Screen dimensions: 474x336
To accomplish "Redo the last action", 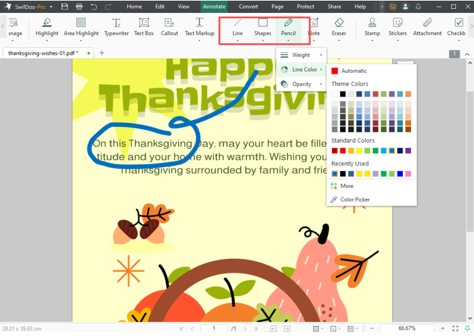I will coord(108,6).
